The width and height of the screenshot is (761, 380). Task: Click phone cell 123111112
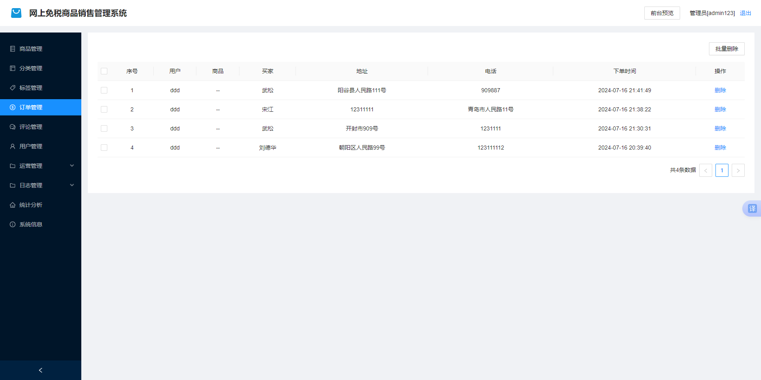coord(491,148)
